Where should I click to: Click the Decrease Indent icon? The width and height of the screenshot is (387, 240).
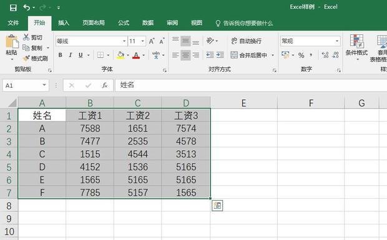click(x=210, y=55)
